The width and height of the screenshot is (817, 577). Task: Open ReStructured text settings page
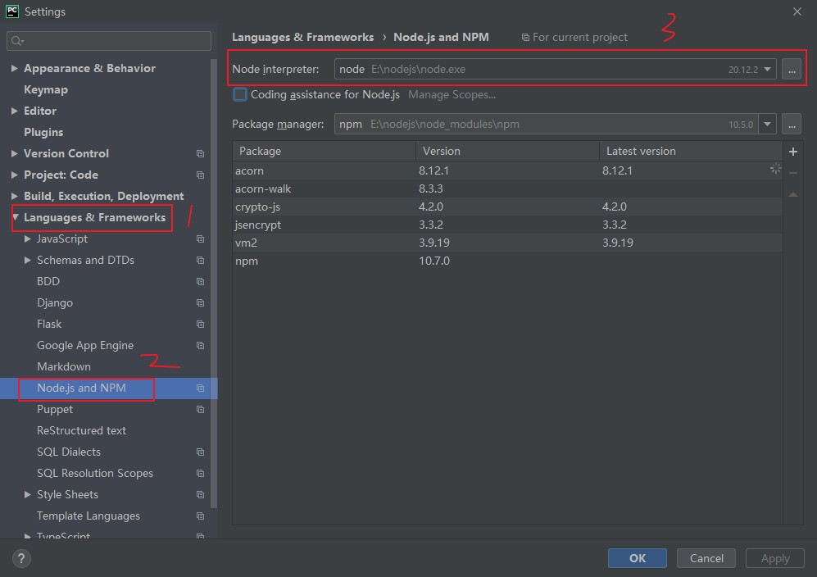[x=81, y=430]
